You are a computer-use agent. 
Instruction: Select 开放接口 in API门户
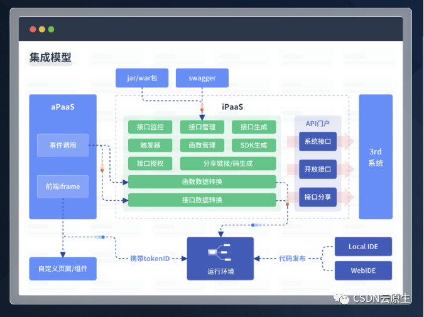318,169
